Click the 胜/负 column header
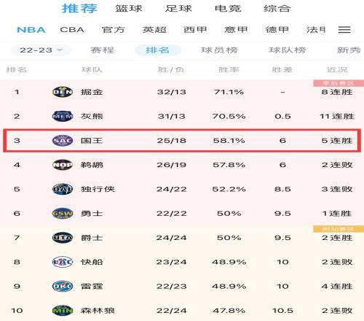This screenshot has width=364, height=321. coord(171,70)
